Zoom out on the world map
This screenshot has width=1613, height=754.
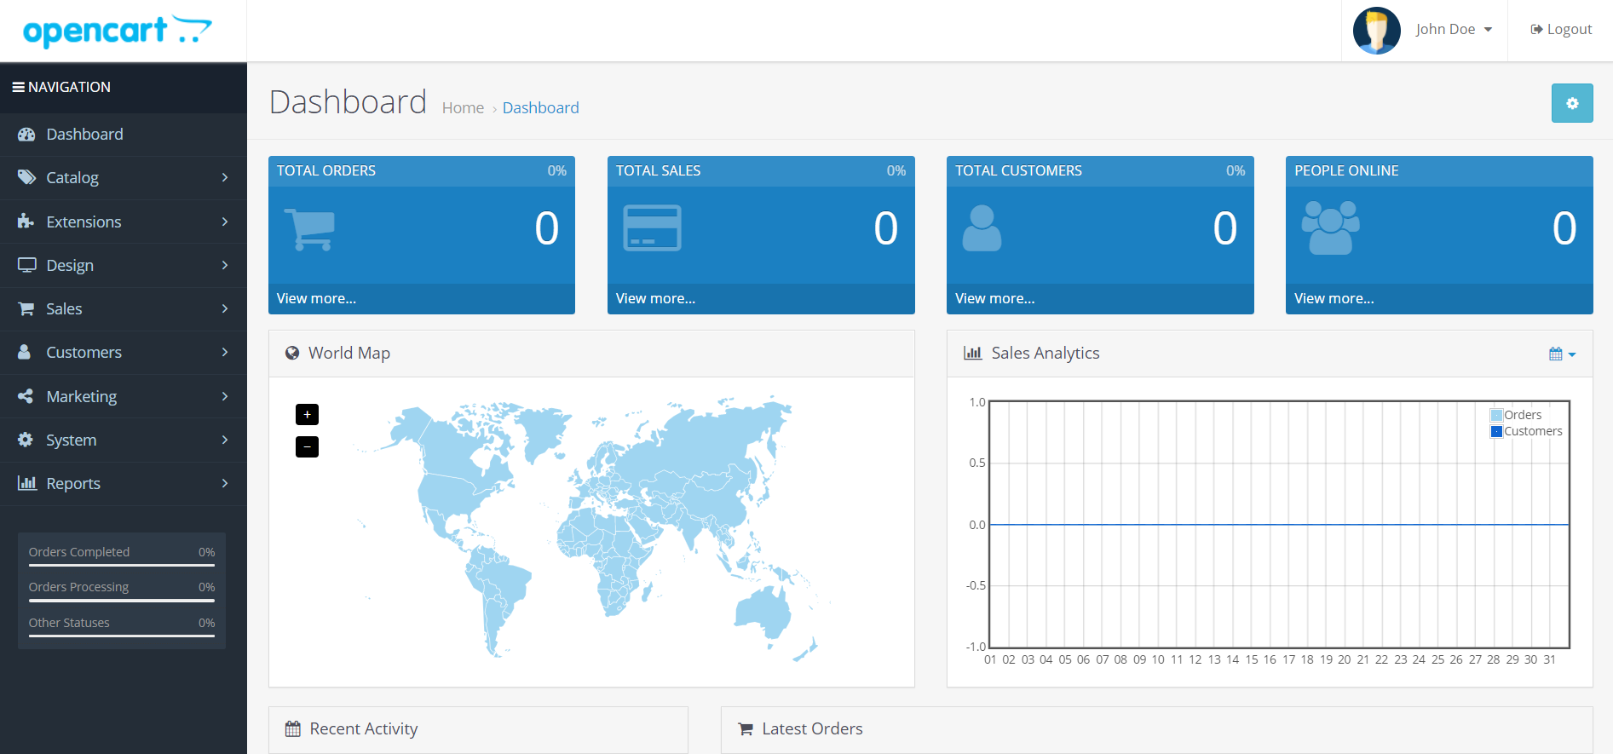307,446
